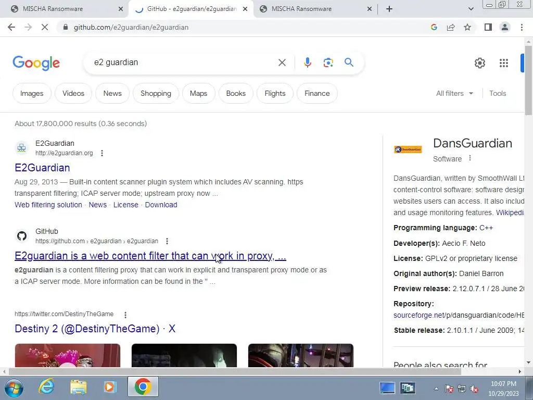Open the Download sitelink
The width and height of the screenshot is (533, 400).
[161, 205]
